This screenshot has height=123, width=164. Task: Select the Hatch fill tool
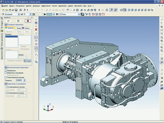point(57,10)
